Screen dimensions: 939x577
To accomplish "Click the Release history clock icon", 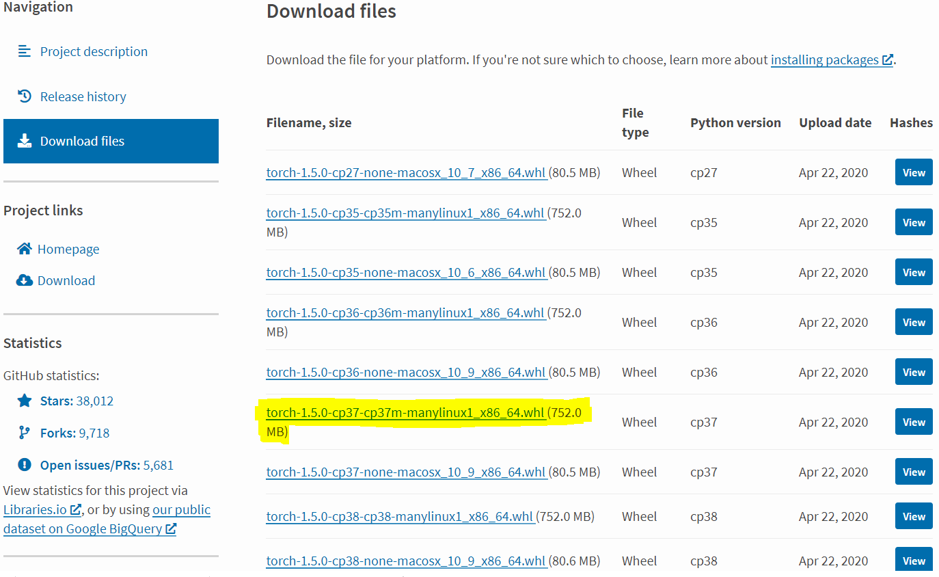I will click(23, 96).
